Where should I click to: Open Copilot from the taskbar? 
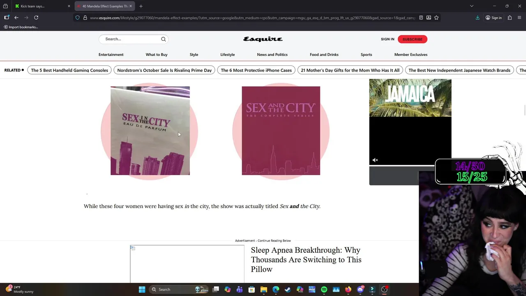tap(228, 289)
